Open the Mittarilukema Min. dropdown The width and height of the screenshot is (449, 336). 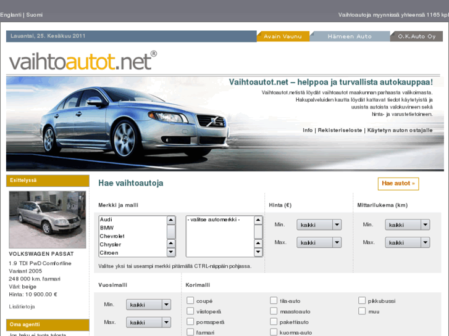coord(408,225)
